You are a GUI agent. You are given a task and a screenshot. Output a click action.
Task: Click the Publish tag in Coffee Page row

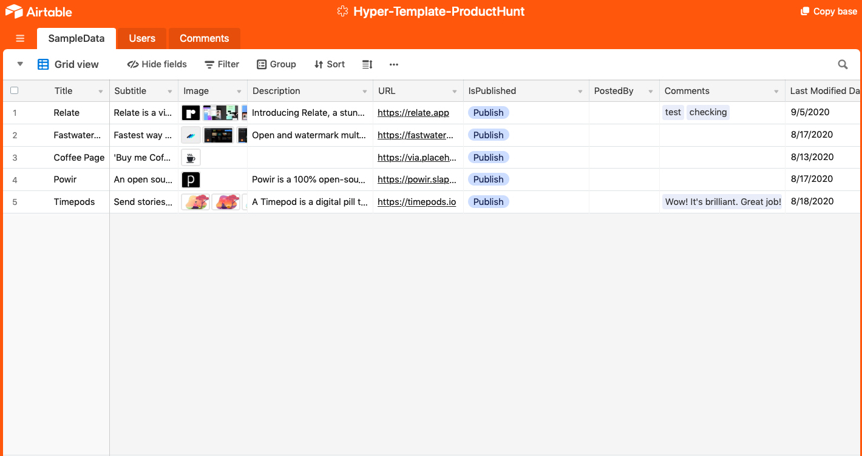point(488,158)
